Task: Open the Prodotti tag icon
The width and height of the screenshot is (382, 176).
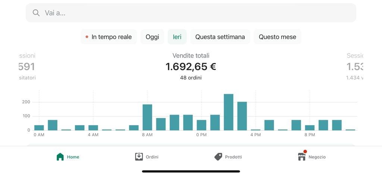Action: click(x=218, y=157)
